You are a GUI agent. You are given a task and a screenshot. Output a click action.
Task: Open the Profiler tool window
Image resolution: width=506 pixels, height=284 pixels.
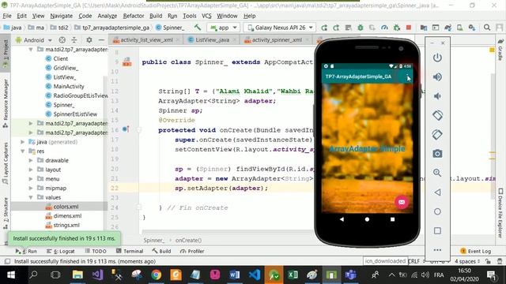point(192,251)
